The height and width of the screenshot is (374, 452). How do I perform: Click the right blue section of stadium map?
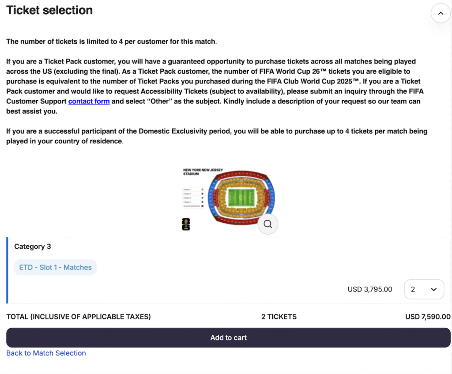(x=271, y=195)
